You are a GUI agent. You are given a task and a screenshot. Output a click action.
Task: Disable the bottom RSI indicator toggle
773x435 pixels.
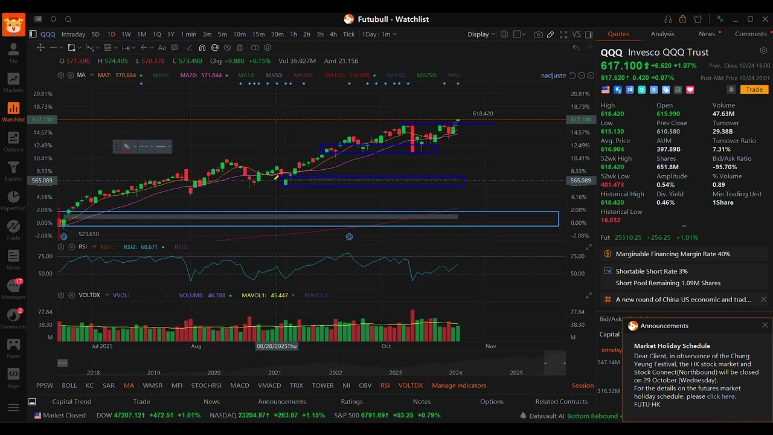(385, 385)
